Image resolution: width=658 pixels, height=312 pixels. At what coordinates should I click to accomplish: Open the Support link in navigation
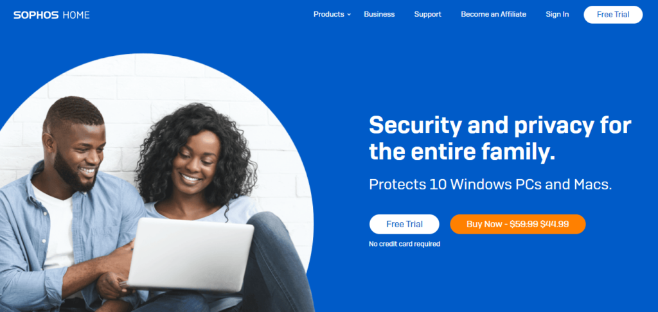click(x=427, y=14)
